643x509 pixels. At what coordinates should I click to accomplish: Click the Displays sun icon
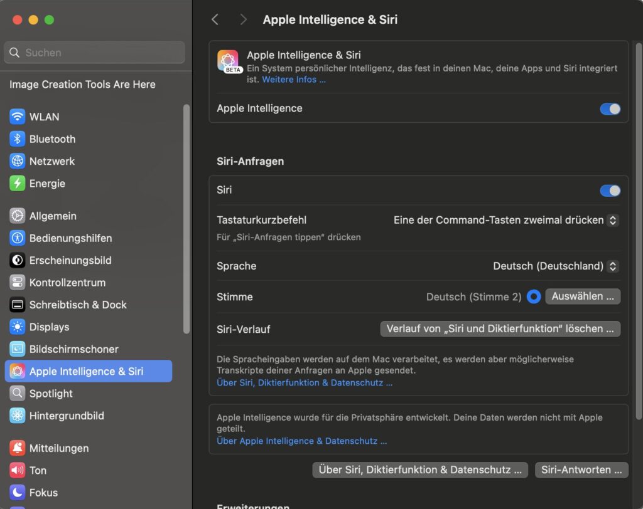click(x=17, y=327)
